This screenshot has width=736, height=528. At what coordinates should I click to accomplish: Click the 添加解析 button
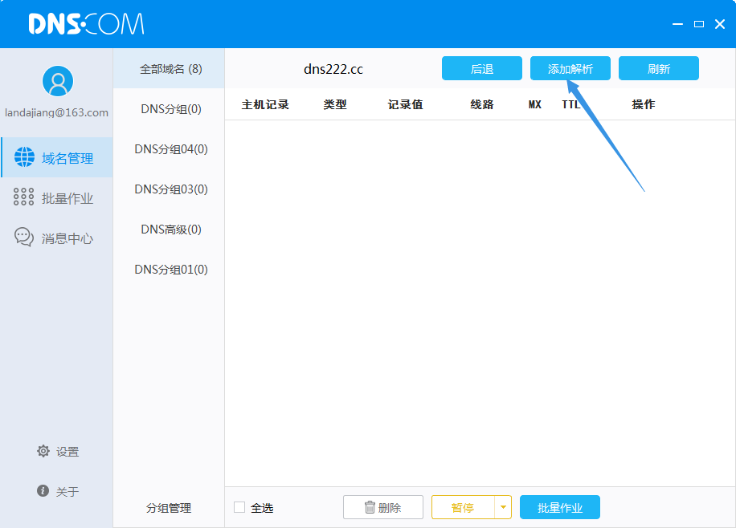pos(570,69)
